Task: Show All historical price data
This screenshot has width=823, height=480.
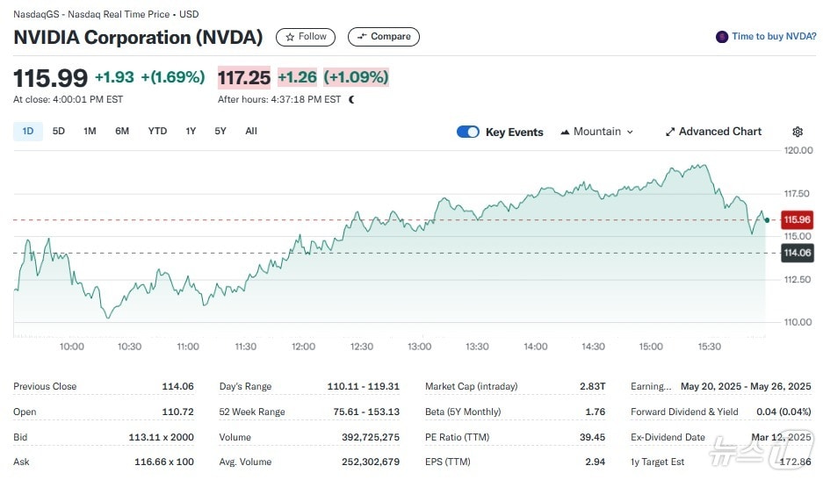Action: point(251,132)
